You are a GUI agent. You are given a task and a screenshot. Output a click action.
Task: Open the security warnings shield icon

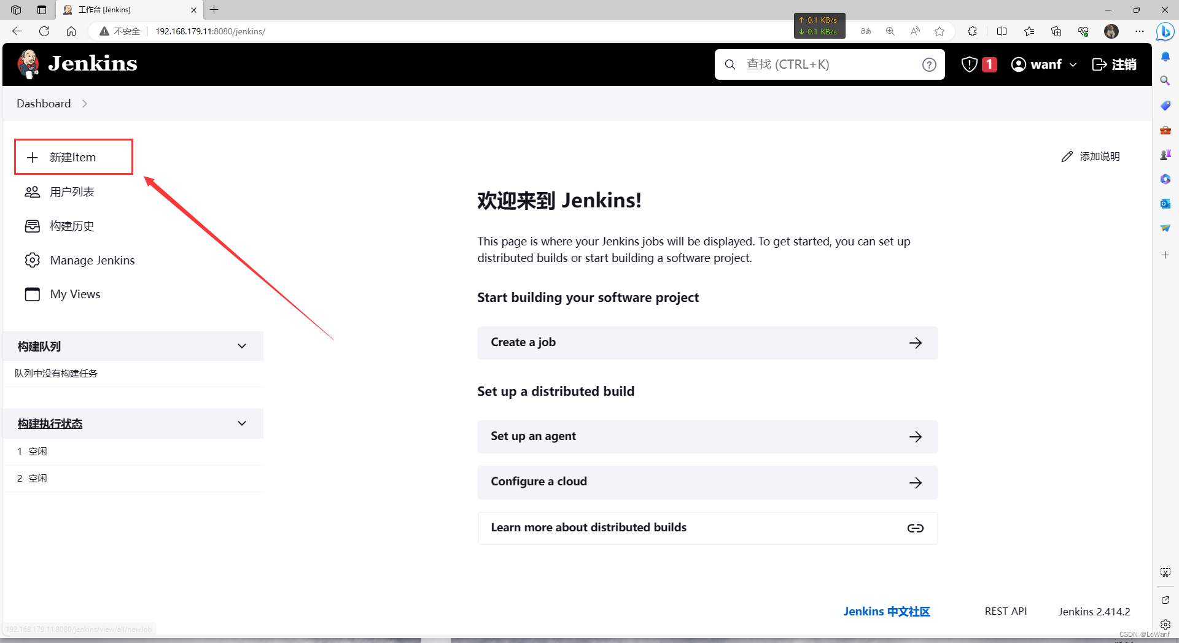969,64
